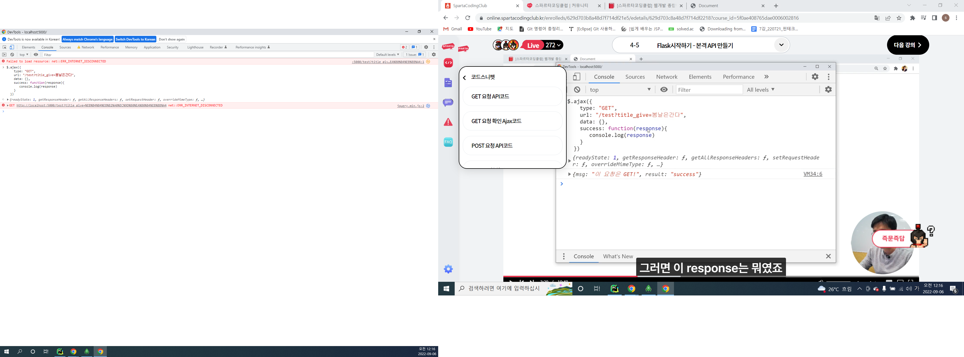Show console sidebar in left DevTools window
Image resolution: width=964 pixels, height=357 pixels.
pos(4,55)
